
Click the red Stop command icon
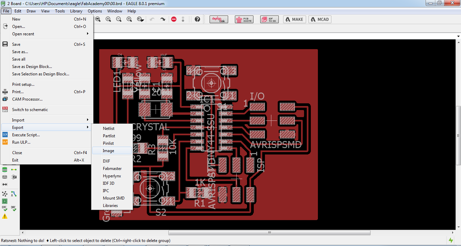point(174,19)
